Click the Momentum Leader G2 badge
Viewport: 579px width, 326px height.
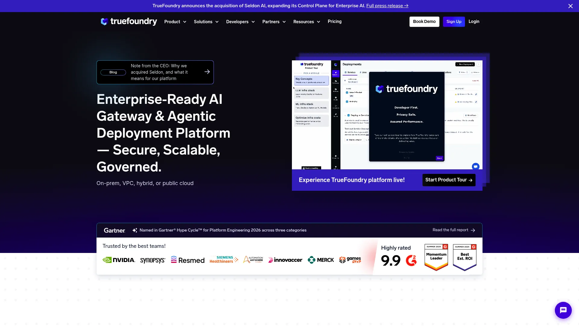(436, 257)
